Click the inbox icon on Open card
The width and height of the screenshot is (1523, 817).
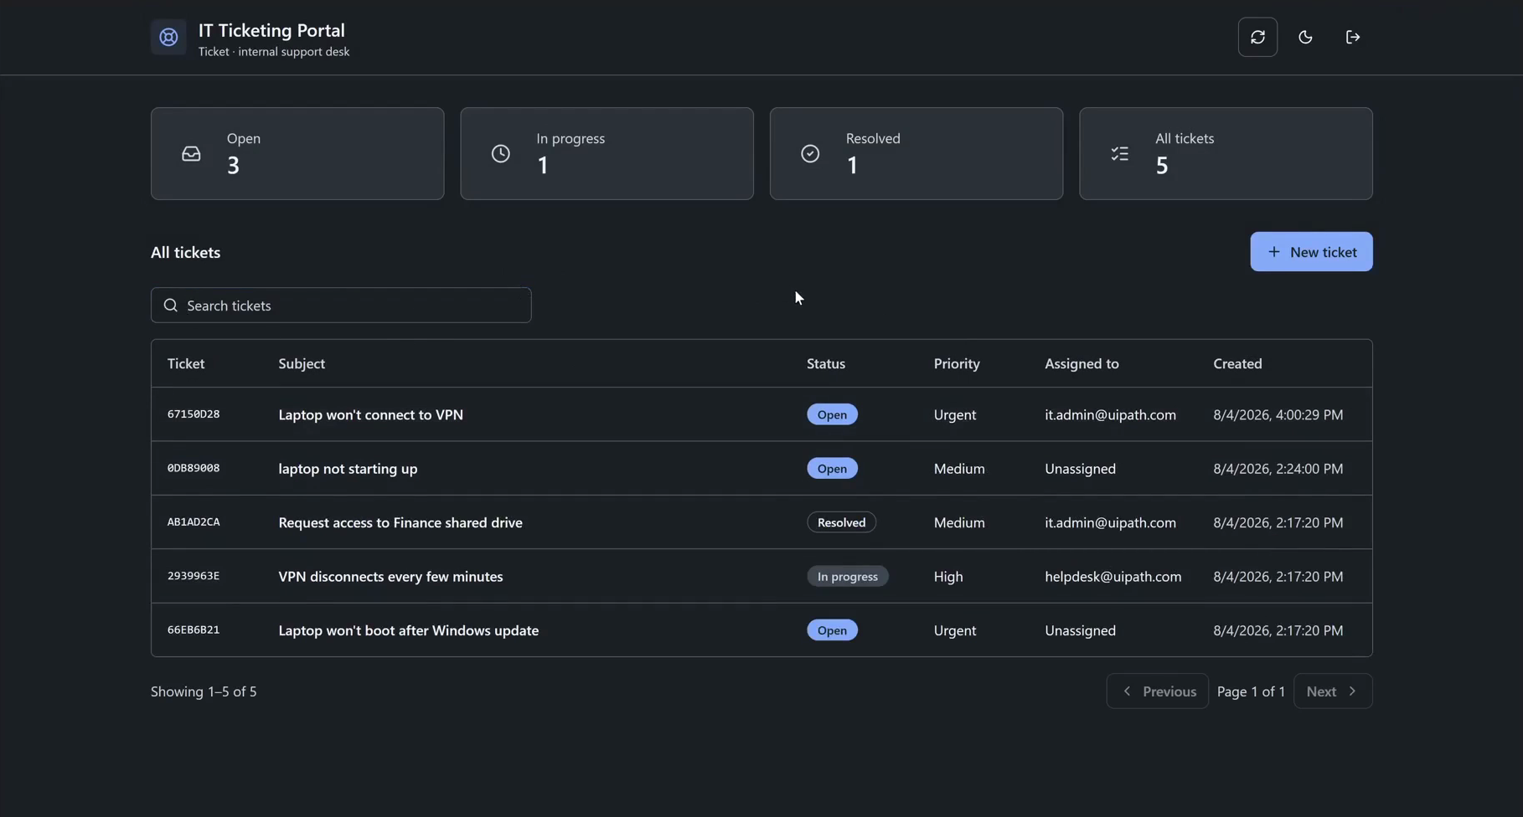click(x=191, y=154)
